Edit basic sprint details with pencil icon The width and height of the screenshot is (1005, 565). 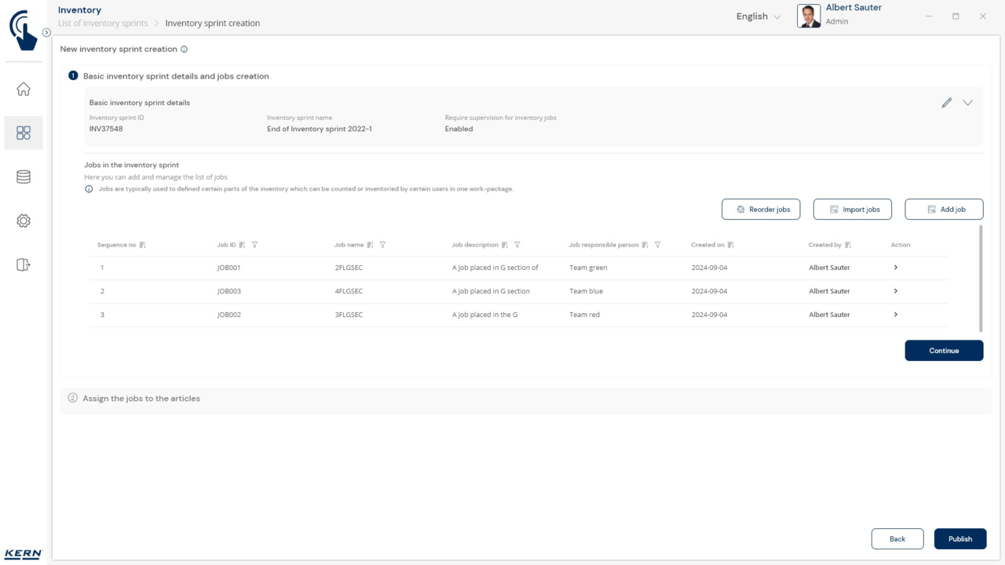(x=947, y=103)
